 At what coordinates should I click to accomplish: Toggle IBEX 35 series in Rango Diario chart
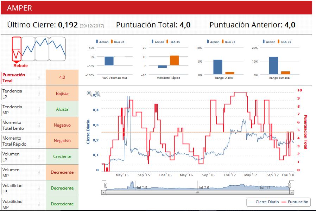(228, 42)
